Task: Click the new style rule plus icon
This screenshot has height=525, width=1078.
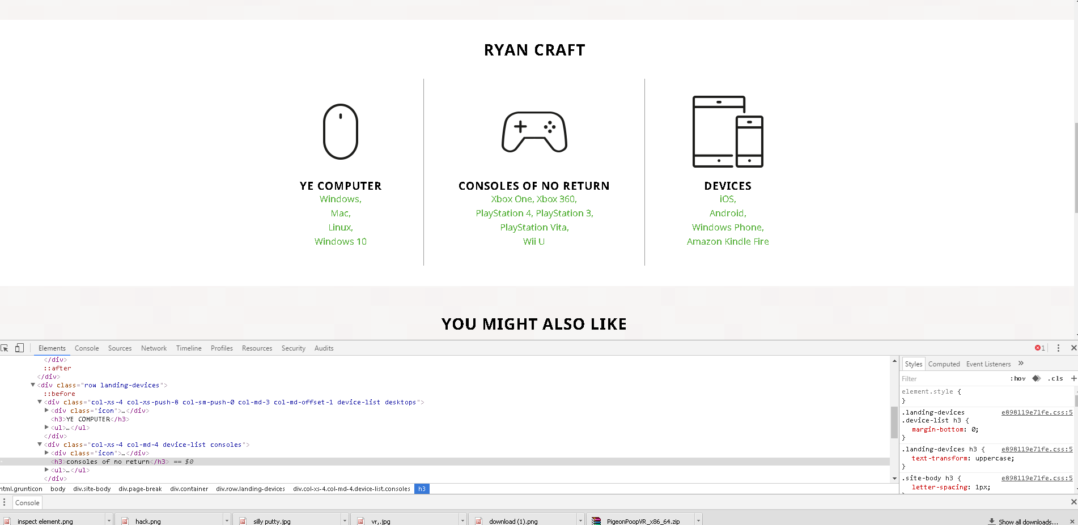Action: point(1073,378)
